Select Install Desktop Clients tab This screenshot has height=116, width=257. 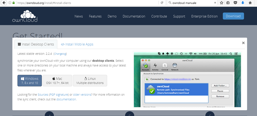36,44
